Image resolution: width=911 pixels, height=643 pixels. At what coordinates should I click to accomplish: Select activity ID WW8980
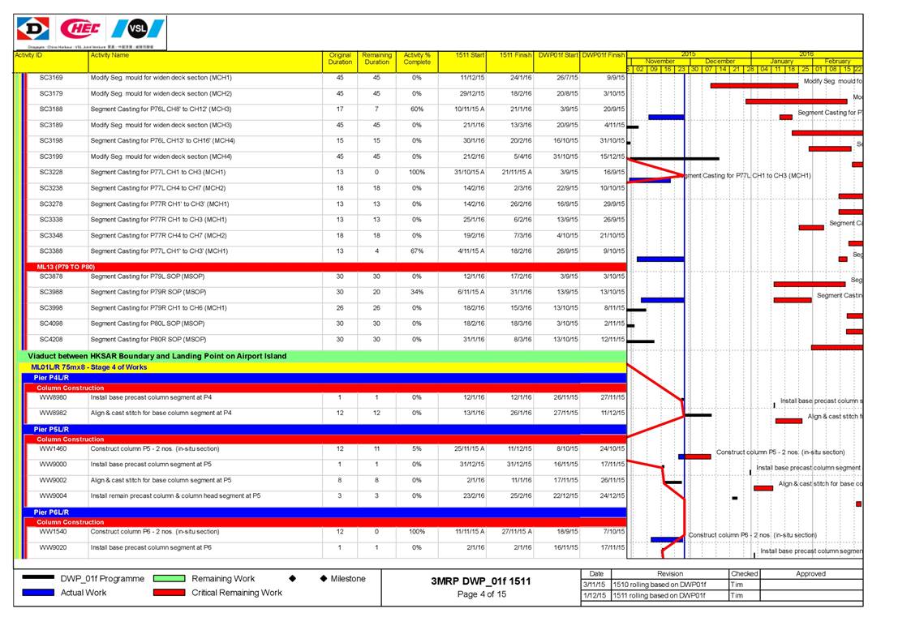[x=53, y=397]
